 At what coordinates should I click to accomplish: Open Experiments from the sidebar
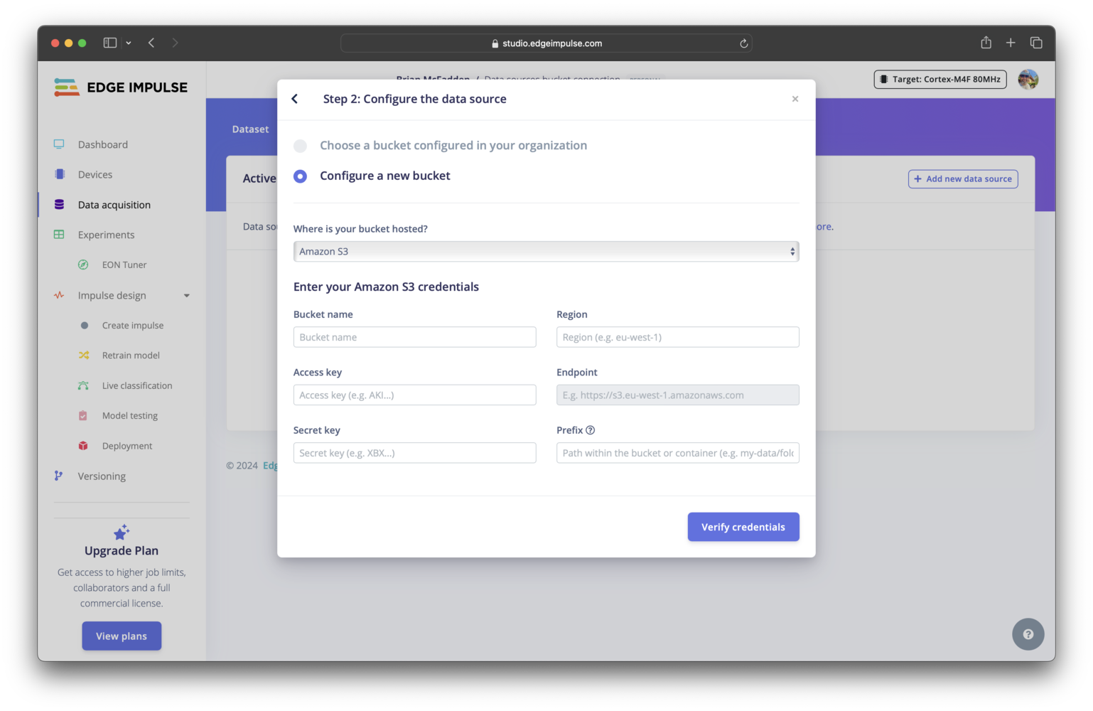(x=106, y=235)
